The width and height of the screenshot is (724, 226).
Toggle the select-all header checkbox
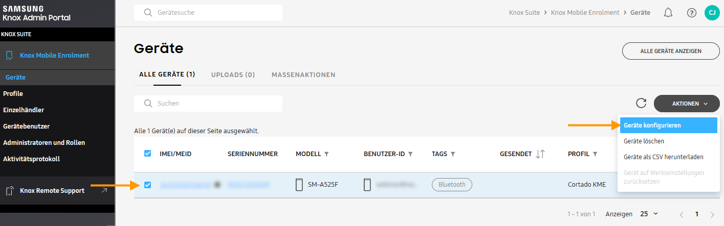point(147,154)
